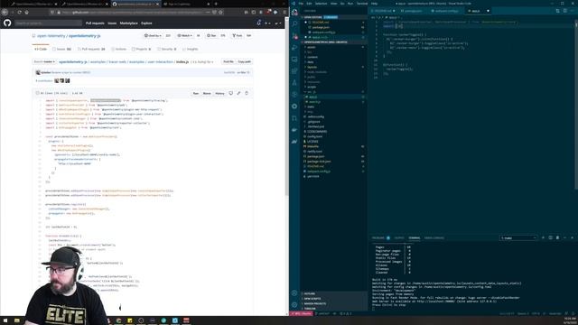578x325 pixels.
Task: Open VS Code Explorer activity icon
Action: [294, 13]
